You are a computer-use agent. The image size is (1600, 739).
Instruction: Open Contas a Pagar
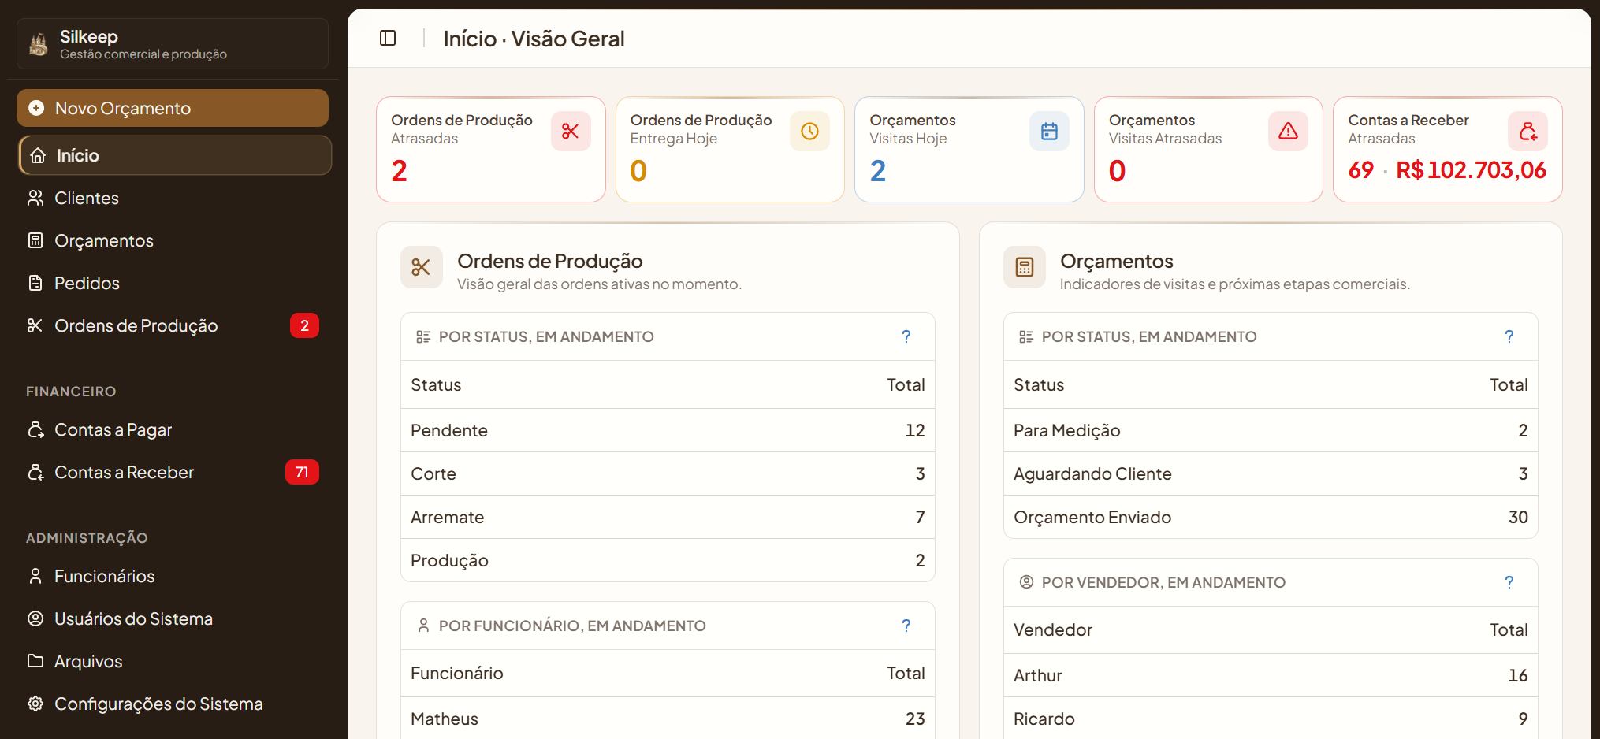click(x=173, y=429)
